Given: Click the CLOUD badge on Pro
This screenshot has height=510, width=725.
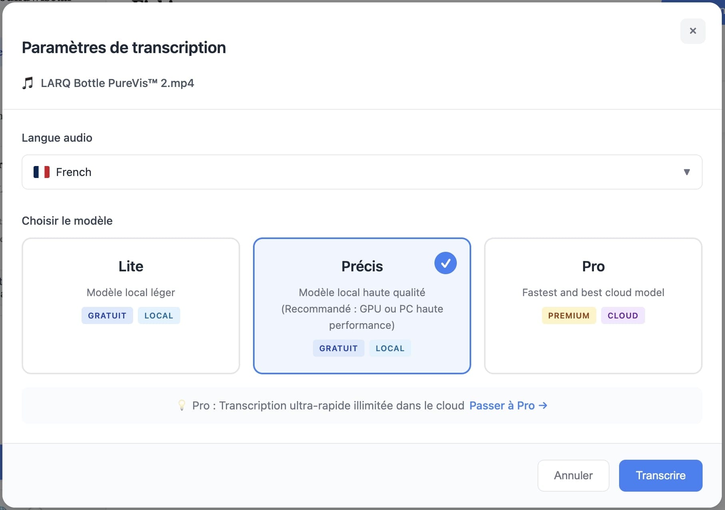Looking at the screenshot, I should pyautogui.click(x=622, y=316).
